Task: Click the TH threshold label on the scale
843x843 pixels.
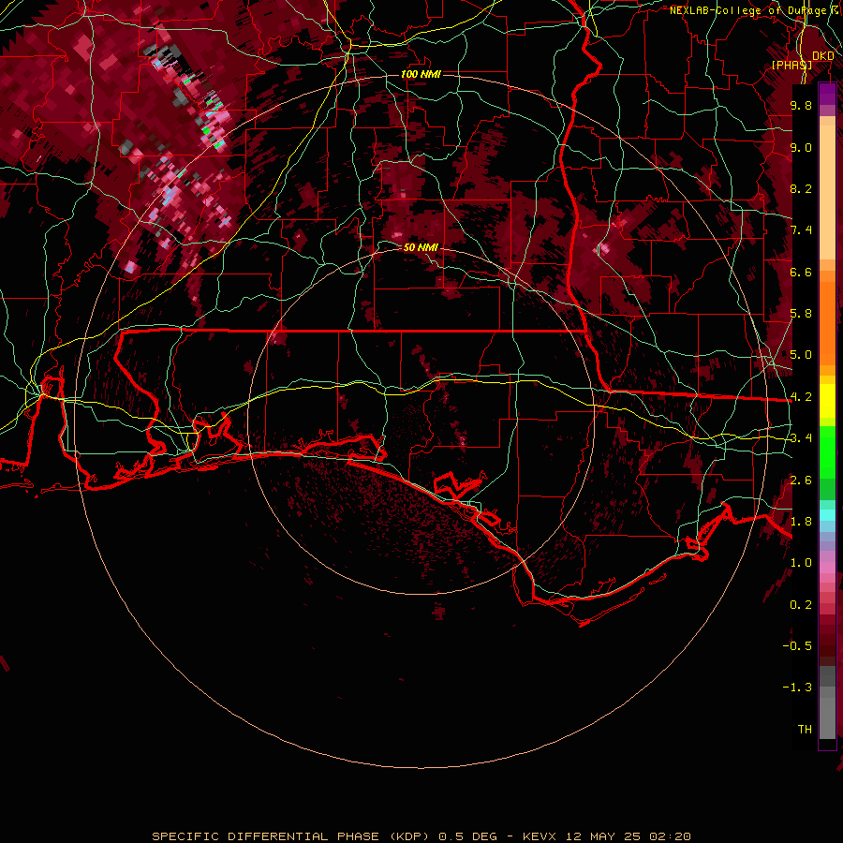Action: (x=805, y=730)
